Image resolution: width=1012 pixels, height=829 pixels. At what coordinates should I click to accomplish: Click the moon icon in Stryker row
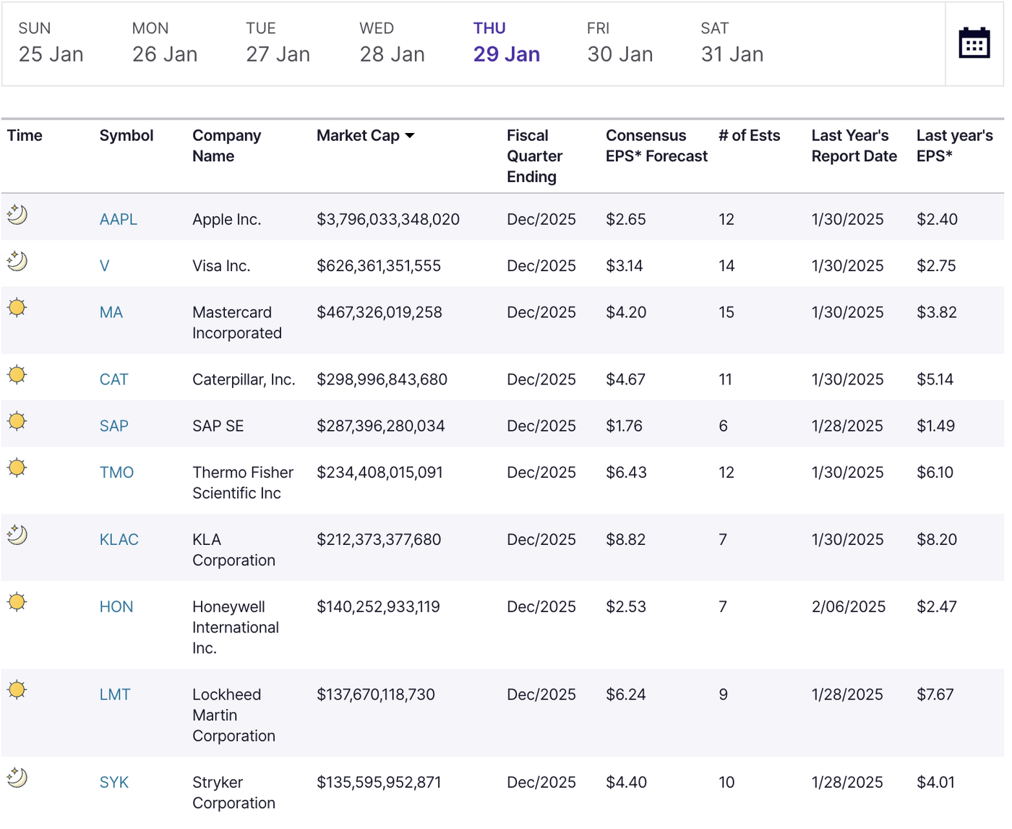point(17,778)
